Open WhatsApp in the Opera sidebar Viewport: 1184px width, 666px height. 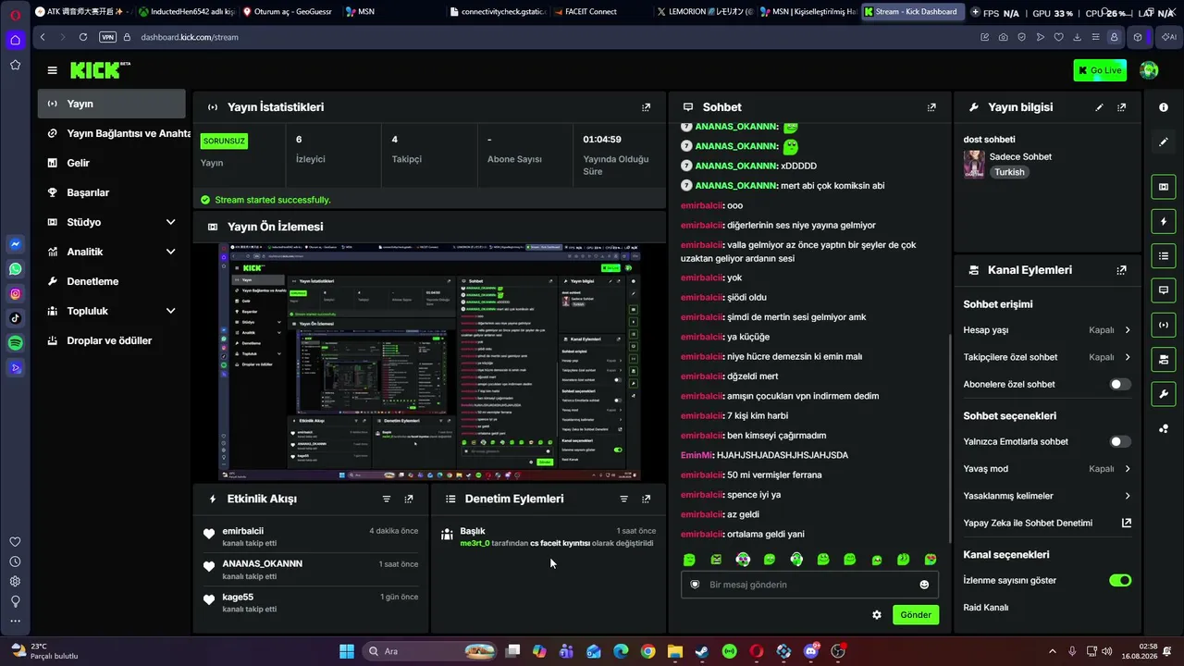[x=15, y=269]
